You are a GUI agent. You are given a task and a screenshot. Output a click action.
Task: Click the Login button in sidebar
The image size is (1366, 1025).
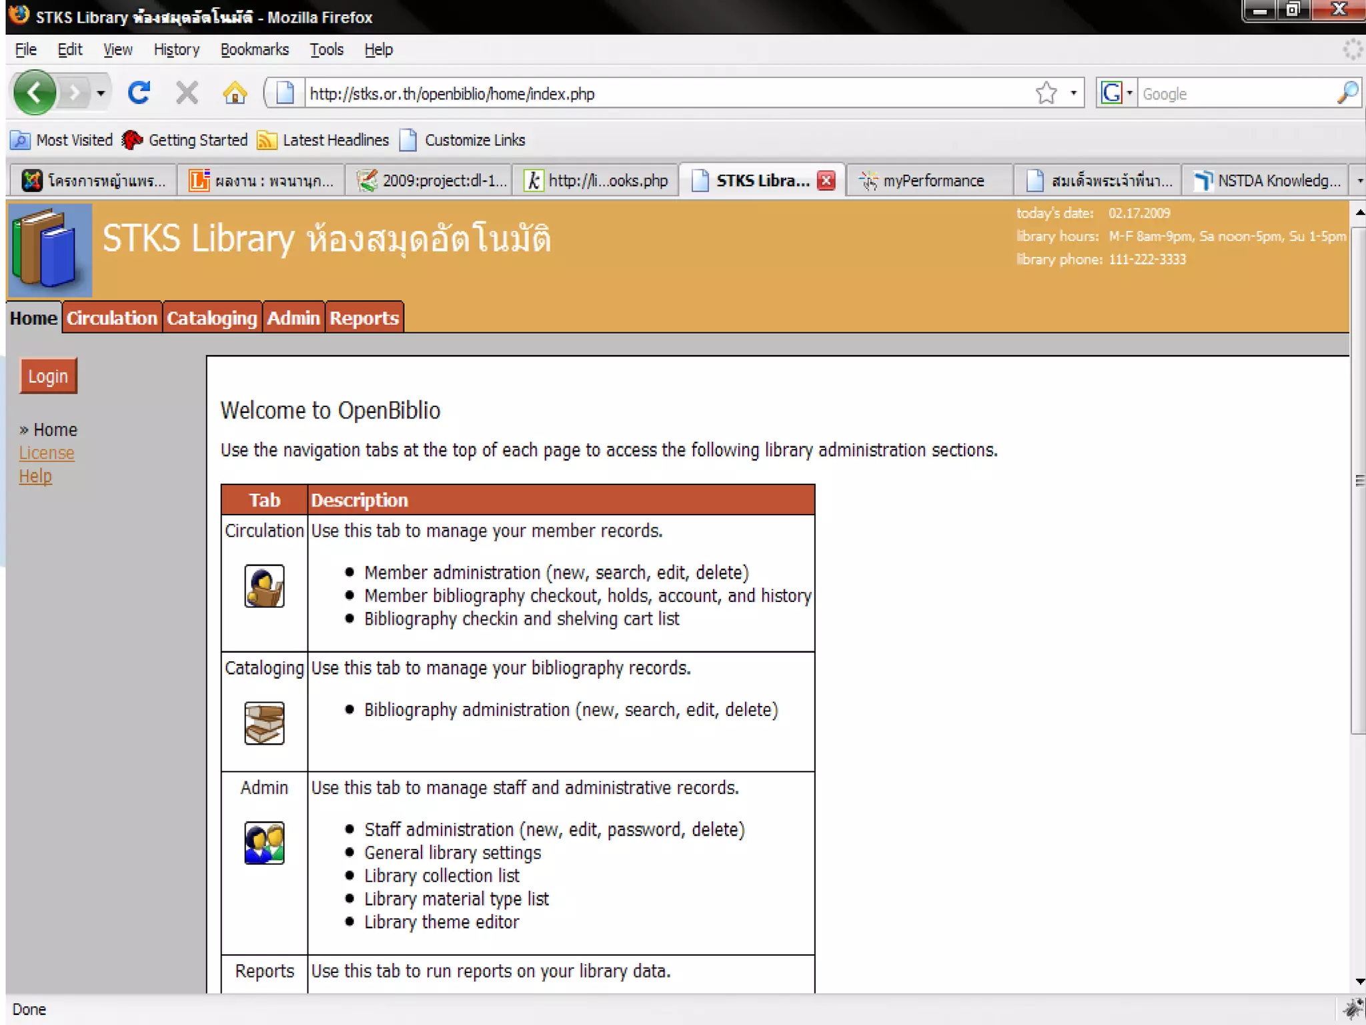pos(48,376)
